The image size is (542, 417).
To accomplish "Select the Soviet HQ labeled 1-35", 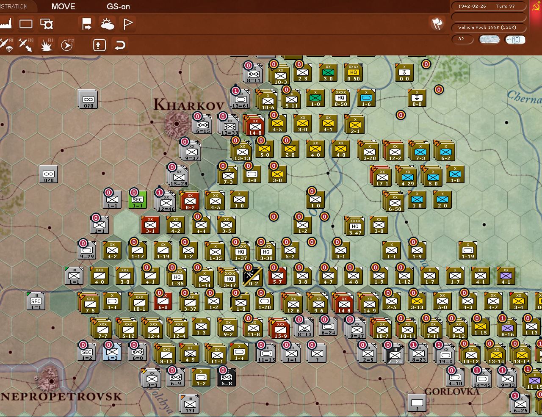I will [177, 276].
